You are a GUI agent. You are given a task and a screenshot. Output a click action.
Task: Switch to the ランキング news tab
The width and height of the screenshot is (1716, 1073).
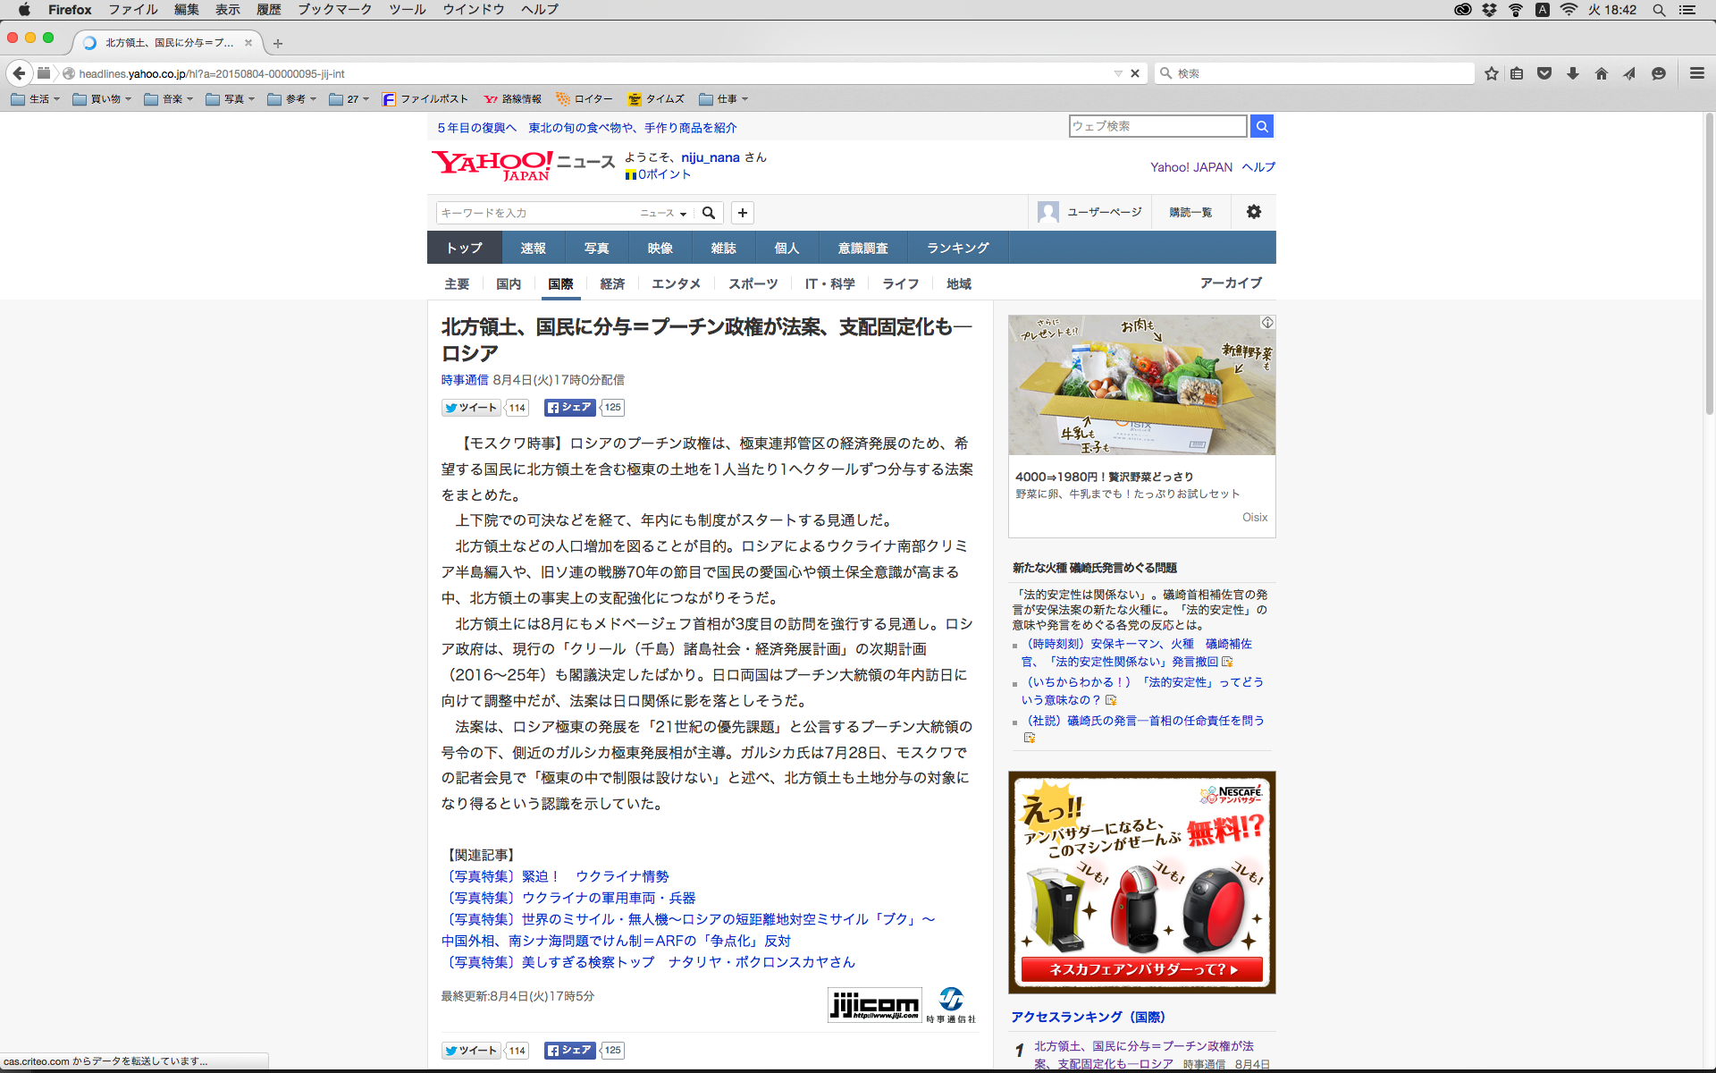(957, 248)
